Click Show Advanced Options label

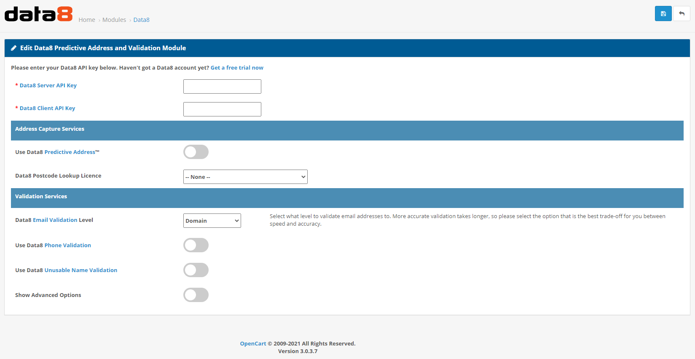pyautogui.click(x=48, y=295)
